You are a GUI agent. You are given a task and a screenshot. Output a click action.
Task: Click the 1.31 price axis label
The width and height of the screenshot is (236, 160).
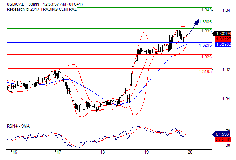[226, 99]
